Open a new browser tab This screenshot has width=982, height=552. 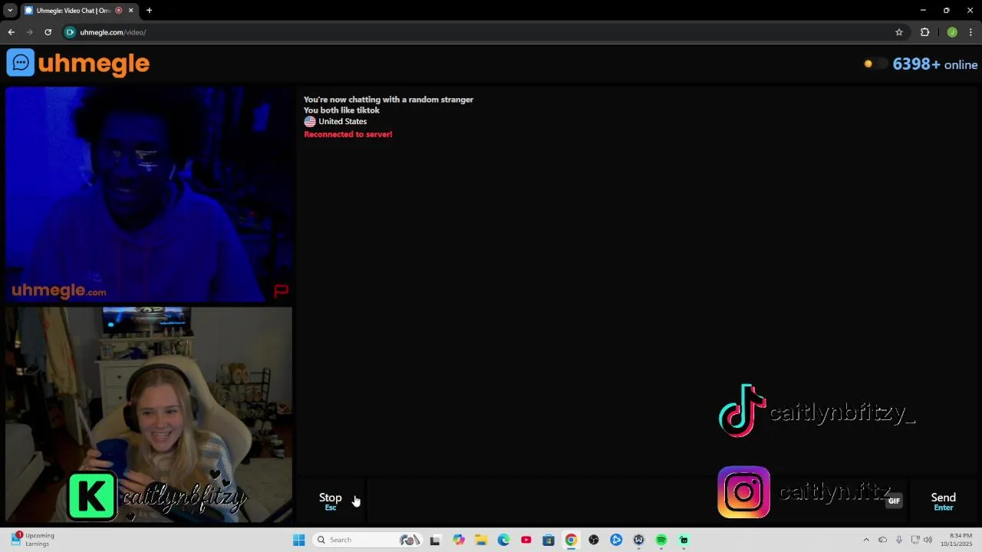click(x=149, y=11)
